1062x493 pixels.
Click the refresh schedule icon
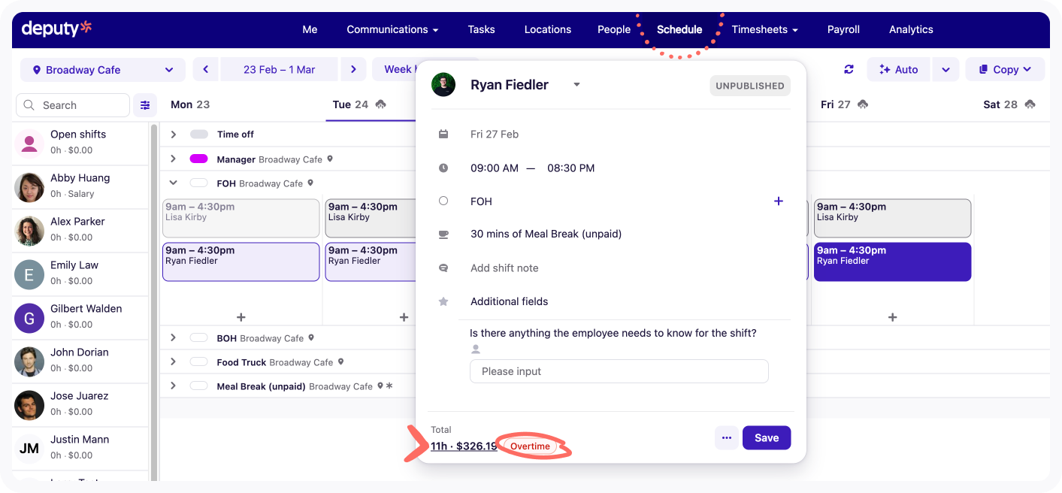(849, 69)
